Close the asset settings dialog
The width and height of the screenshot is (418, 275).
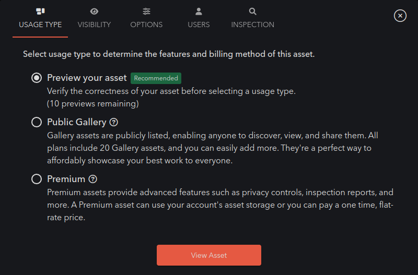[400, 16]
